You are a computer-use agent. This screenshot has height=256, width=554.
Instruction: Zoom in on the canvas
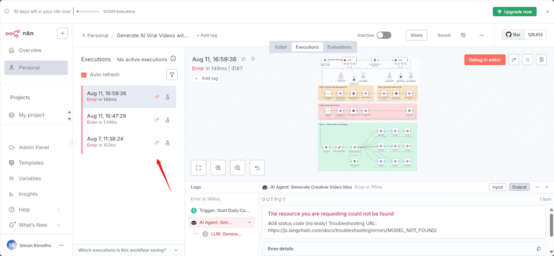pyautogui.click(x=218, y=168)
